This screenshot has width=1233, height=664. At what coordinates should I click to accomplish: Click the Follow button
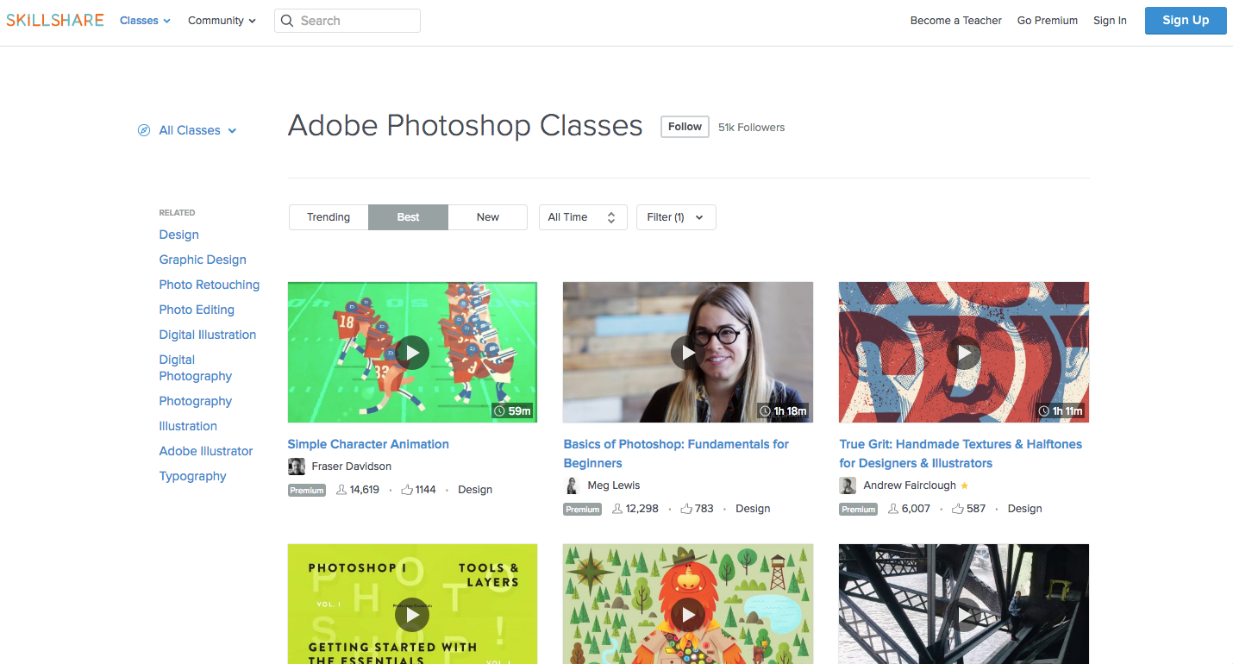click(685, 127)
